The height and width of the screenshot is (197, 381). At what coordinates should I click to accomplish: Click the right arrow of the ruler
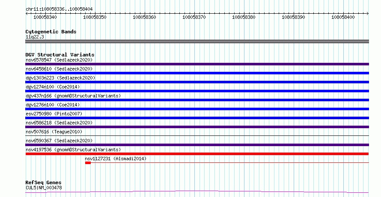click(367, 14)
